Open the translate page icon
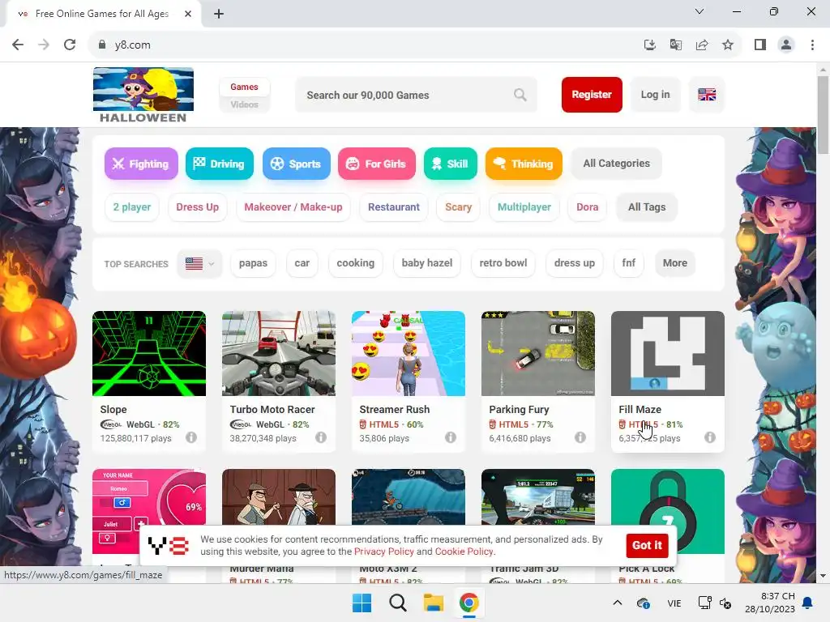830x622 pixels. click(675, 45)
